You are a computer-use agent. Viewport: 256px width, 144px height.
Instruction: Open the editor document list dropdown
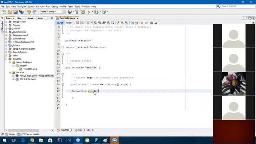tap(250, 18)
